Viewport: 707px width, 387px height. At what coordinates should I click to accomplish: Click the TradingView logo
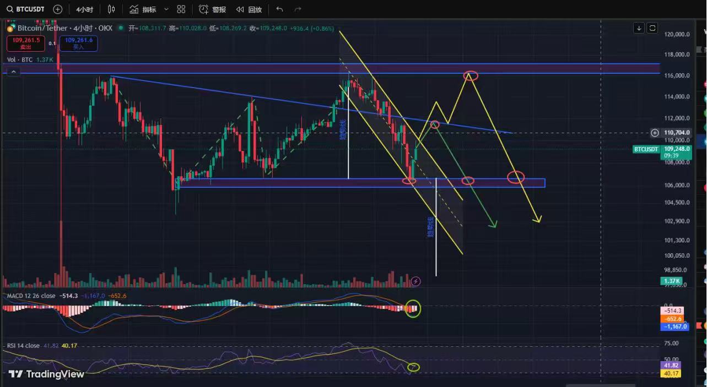[x=46, y=374]
